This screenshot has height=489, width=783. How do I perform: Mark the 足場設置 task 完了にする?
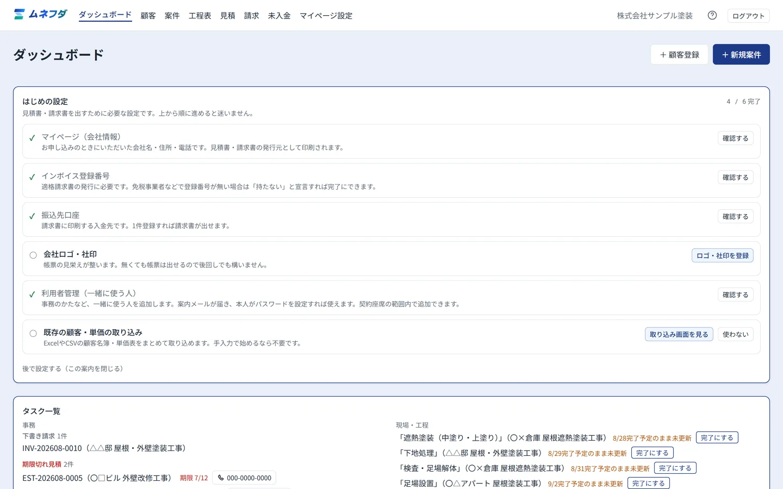(648, 484)
